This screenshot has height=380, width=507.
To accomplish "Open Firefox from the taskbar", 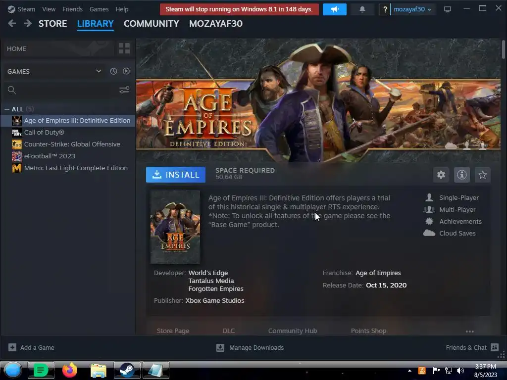I will coord(70,370).
